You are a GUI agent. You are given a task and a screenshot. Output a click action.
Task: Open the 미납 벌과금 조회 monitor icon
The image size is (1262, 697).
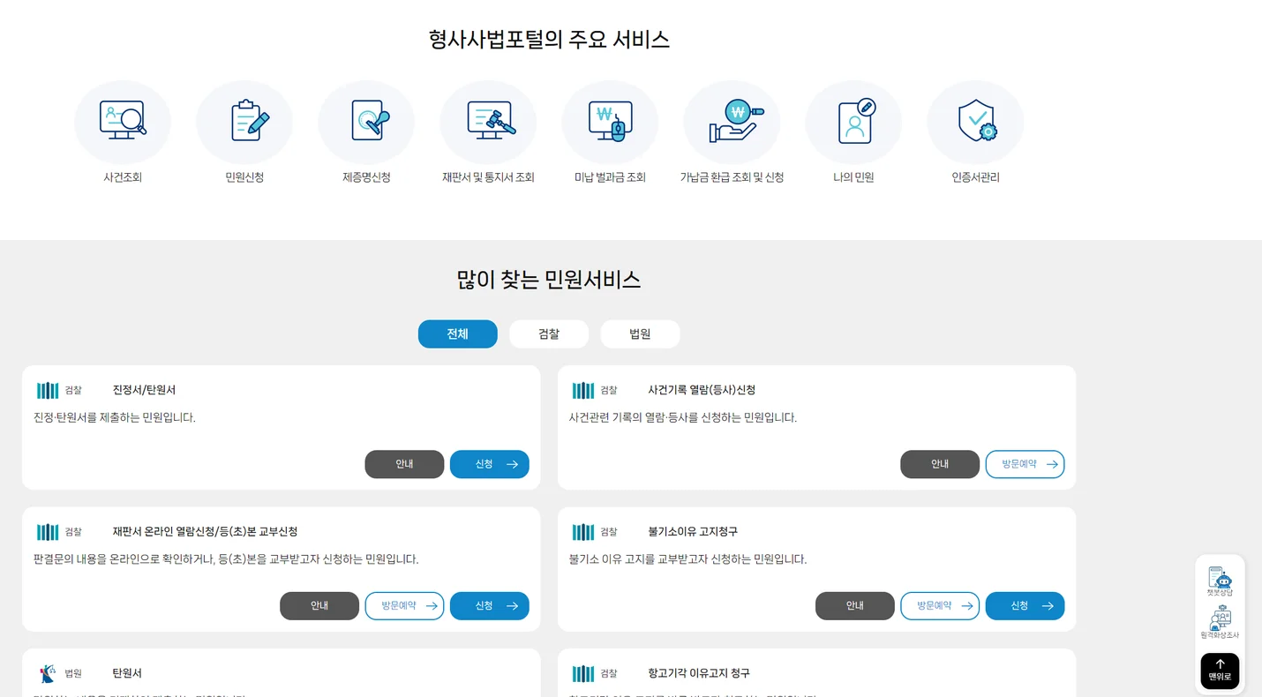[610, 122]
